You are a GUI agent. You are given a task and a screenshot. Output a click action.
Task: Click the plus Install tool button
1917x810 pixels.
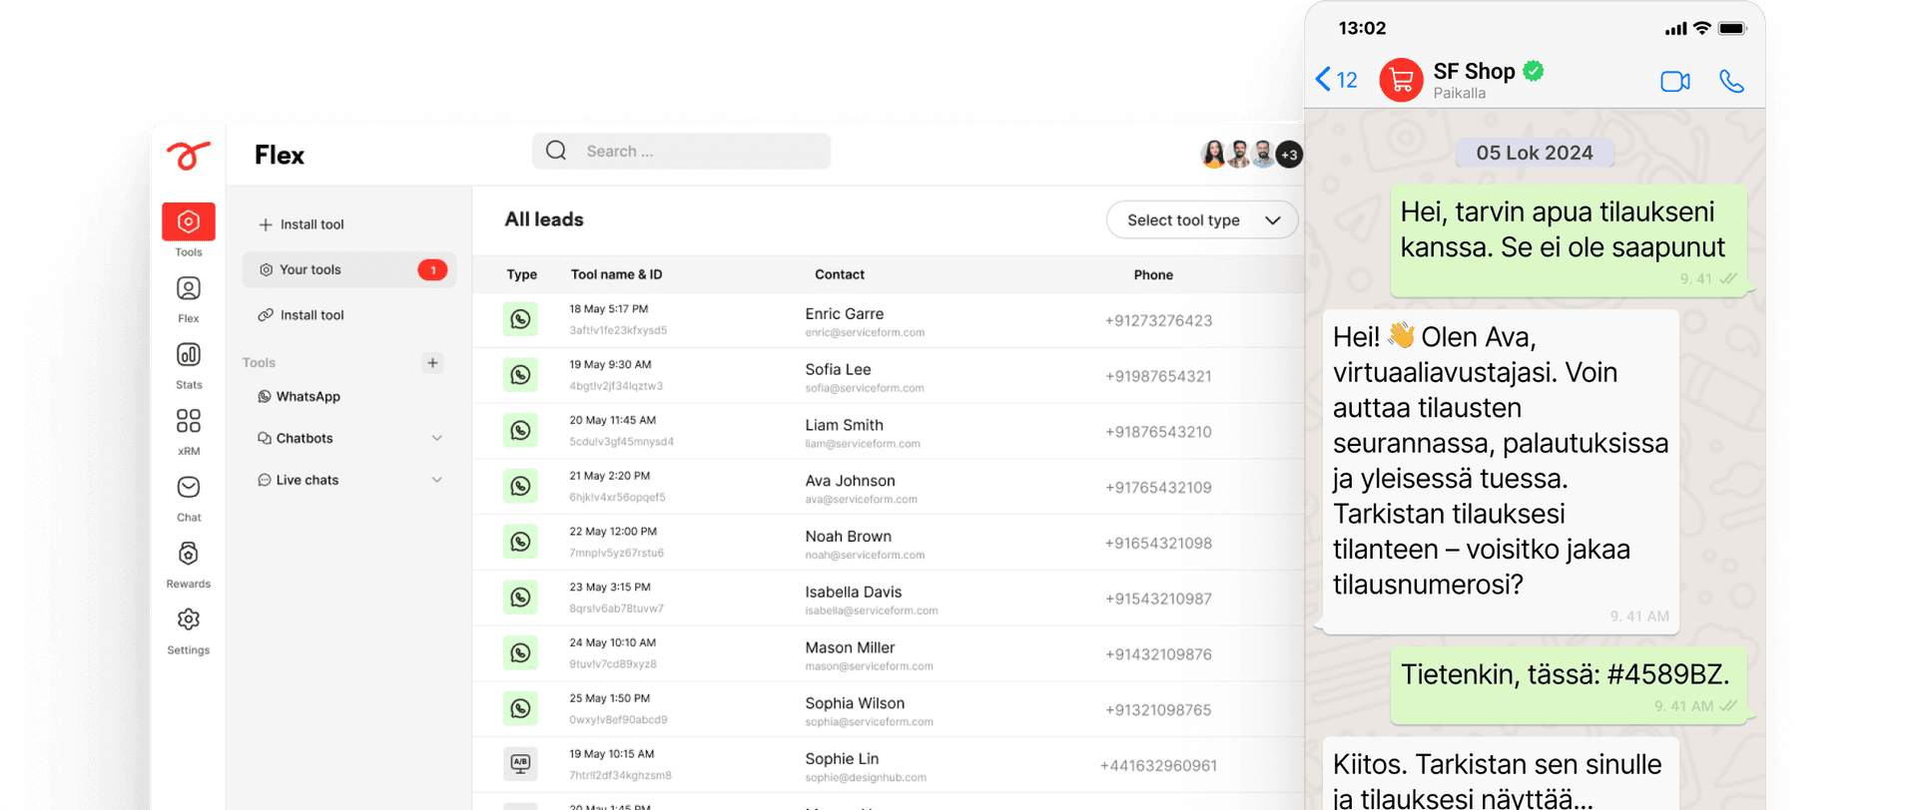(x=302, y=224)
